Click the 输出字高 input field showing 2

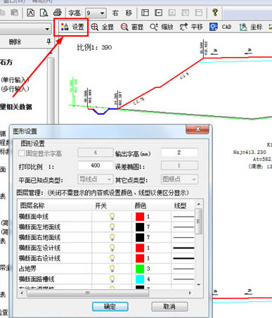coord(179,153)
